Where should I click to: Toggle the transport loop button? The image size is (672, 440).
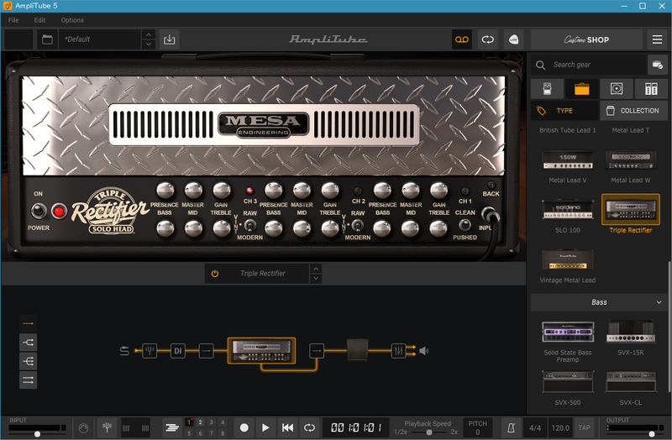pos(309,427)
